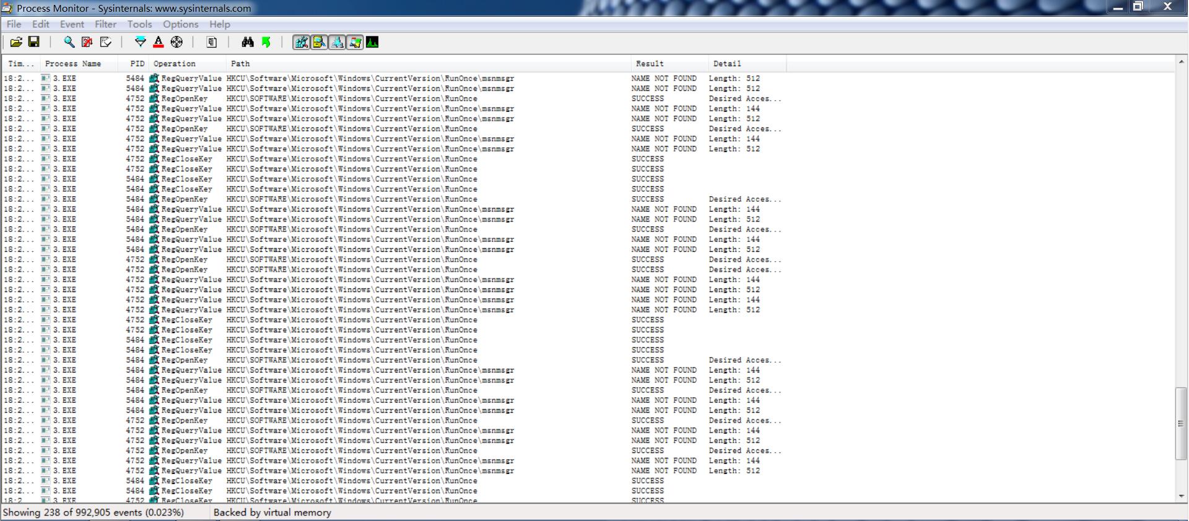Click the Process Monitor title bar icon

click(7, 8)
